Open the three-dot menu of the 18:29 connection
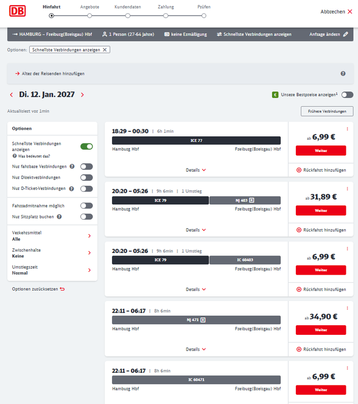 point(347,129)
